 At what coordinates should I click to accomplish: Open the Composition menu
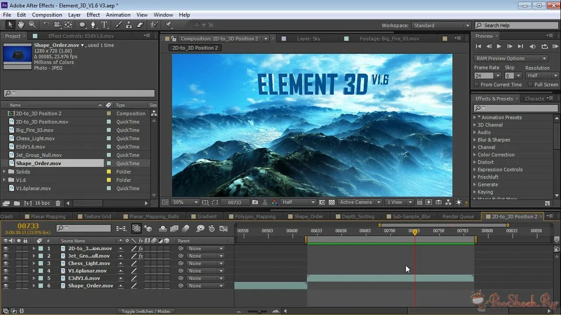47,14
